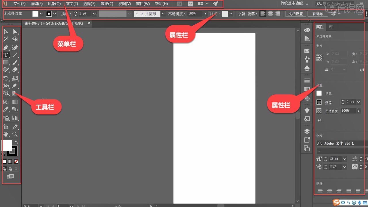The height and width of the screenshot is (207, 368).
Task: Expand font size dropdown in Properties panel
Action: (x=344, y=159)
